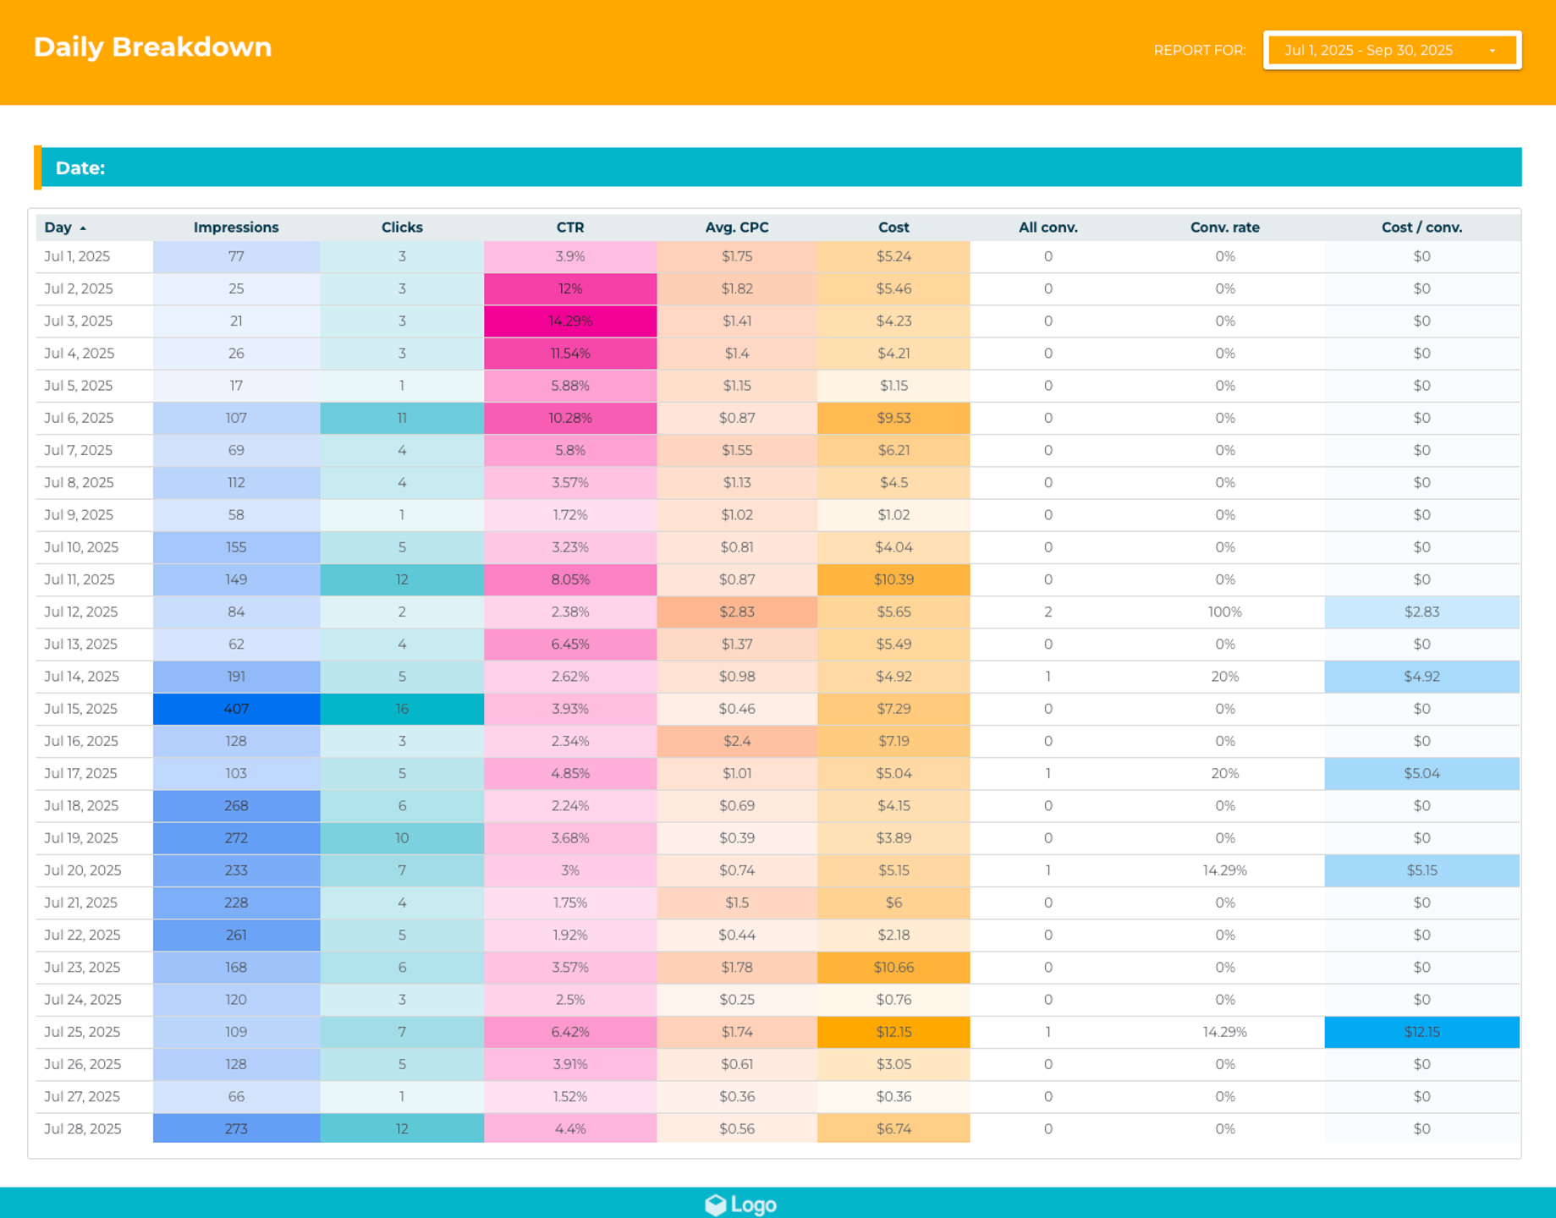Click the Day column sort arrow
The height and width of the screenshot is (1218, 1556).
pyautogui.click(x=83, y=228)
